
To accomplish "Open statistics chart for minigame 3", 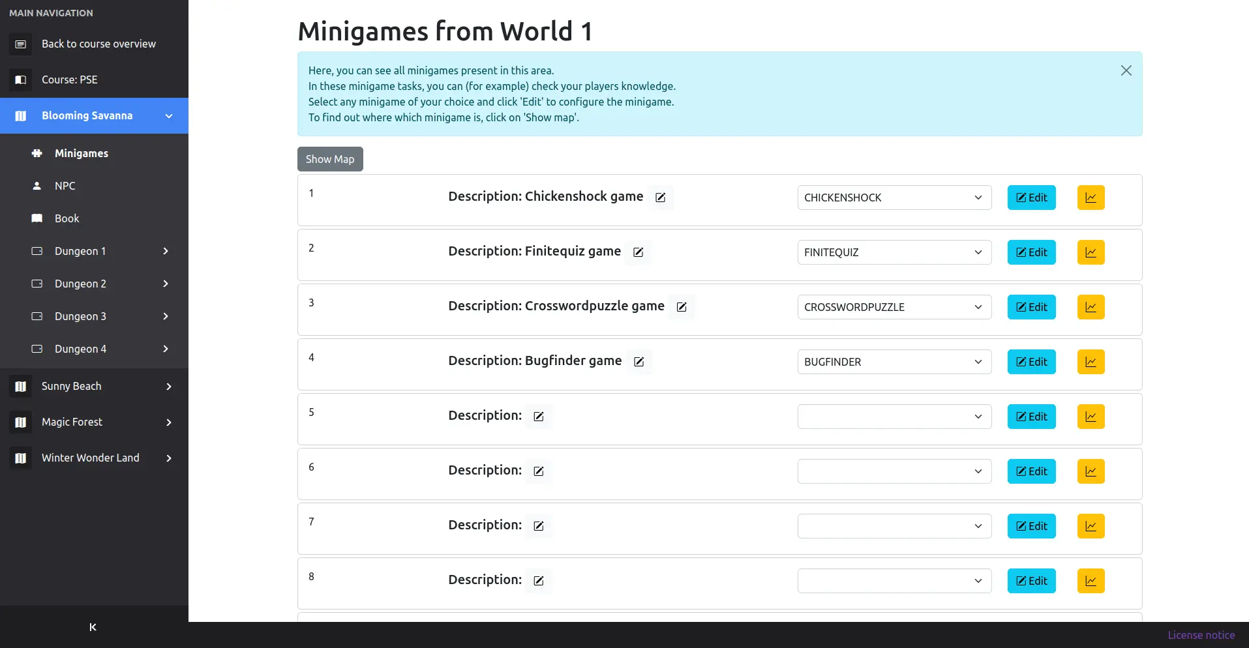I will [1091, 307].
